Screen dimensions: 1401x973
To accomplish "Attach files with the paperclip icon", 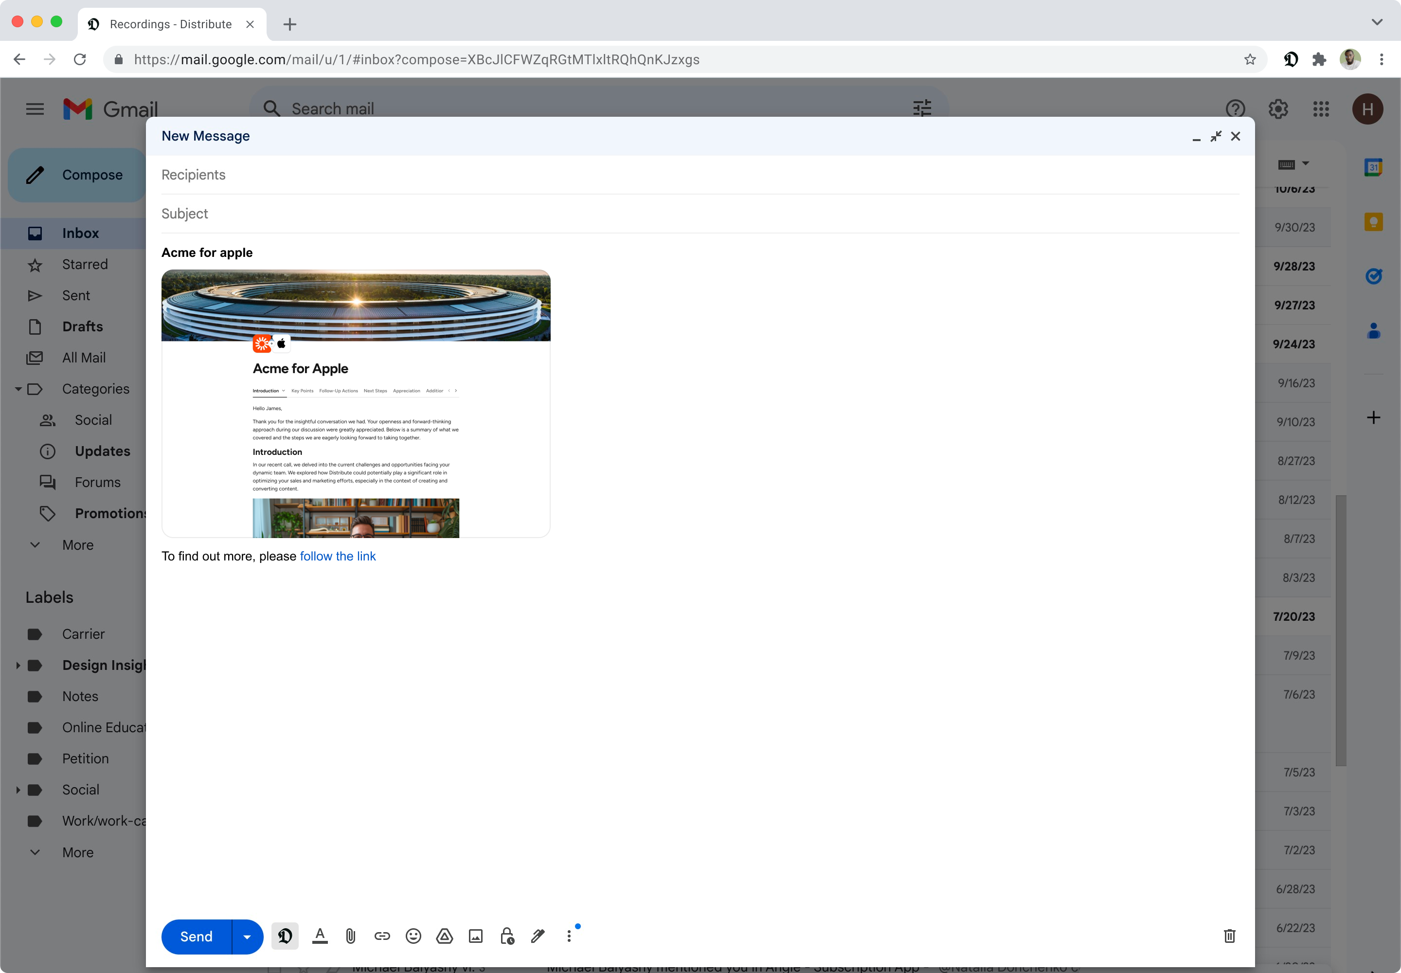I will click(351, 936).
